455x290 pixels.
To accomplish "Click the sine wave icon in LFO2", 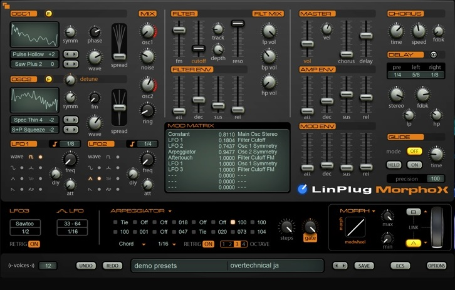I will coord(90,168).
